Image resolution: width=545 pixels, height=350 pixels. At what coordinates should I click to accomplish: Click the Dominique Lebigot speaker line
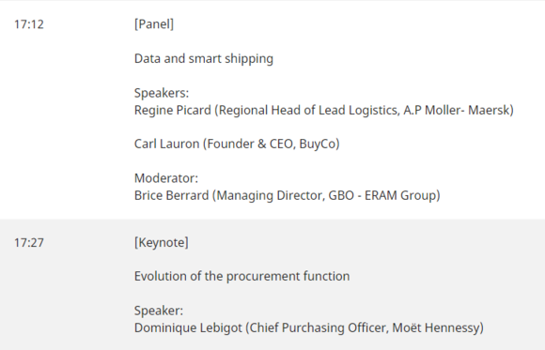coord(308,327)
